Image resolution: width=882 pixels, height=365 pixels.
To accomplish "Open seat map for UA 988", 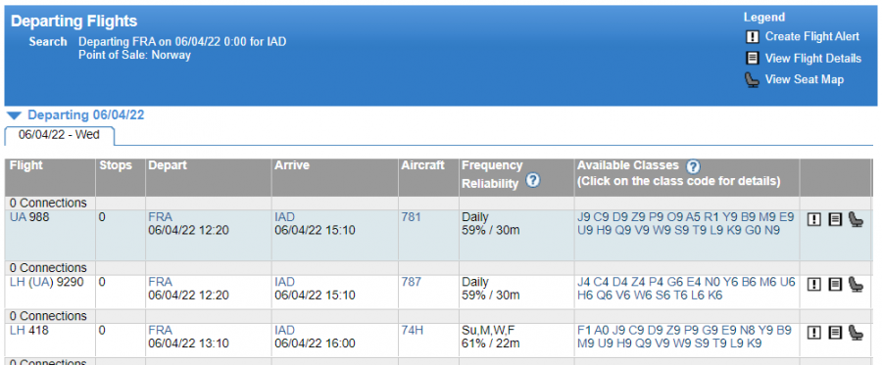I will click(856, 219).
